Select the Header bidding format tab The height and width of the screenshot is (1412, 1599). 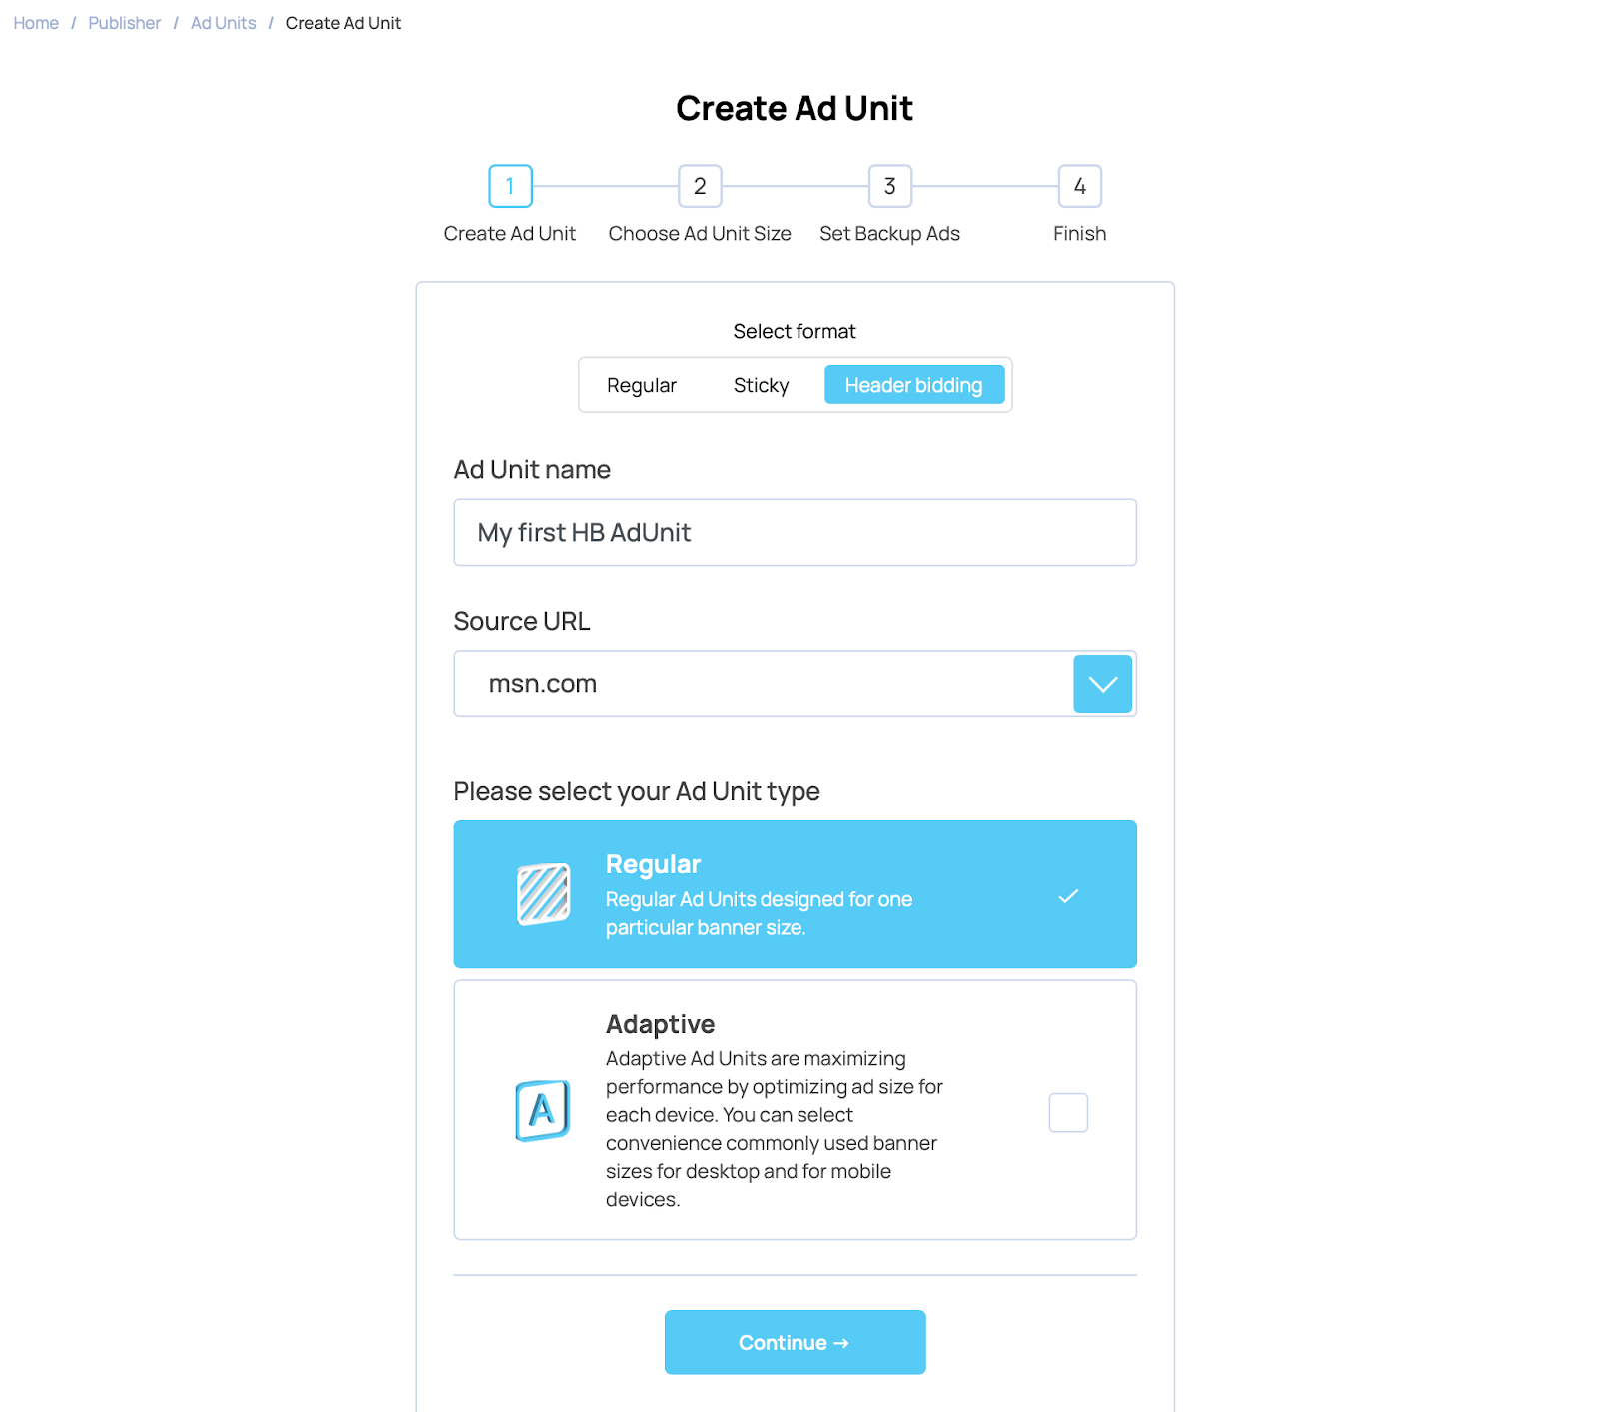pyautogui.click(x=913, y=385)
